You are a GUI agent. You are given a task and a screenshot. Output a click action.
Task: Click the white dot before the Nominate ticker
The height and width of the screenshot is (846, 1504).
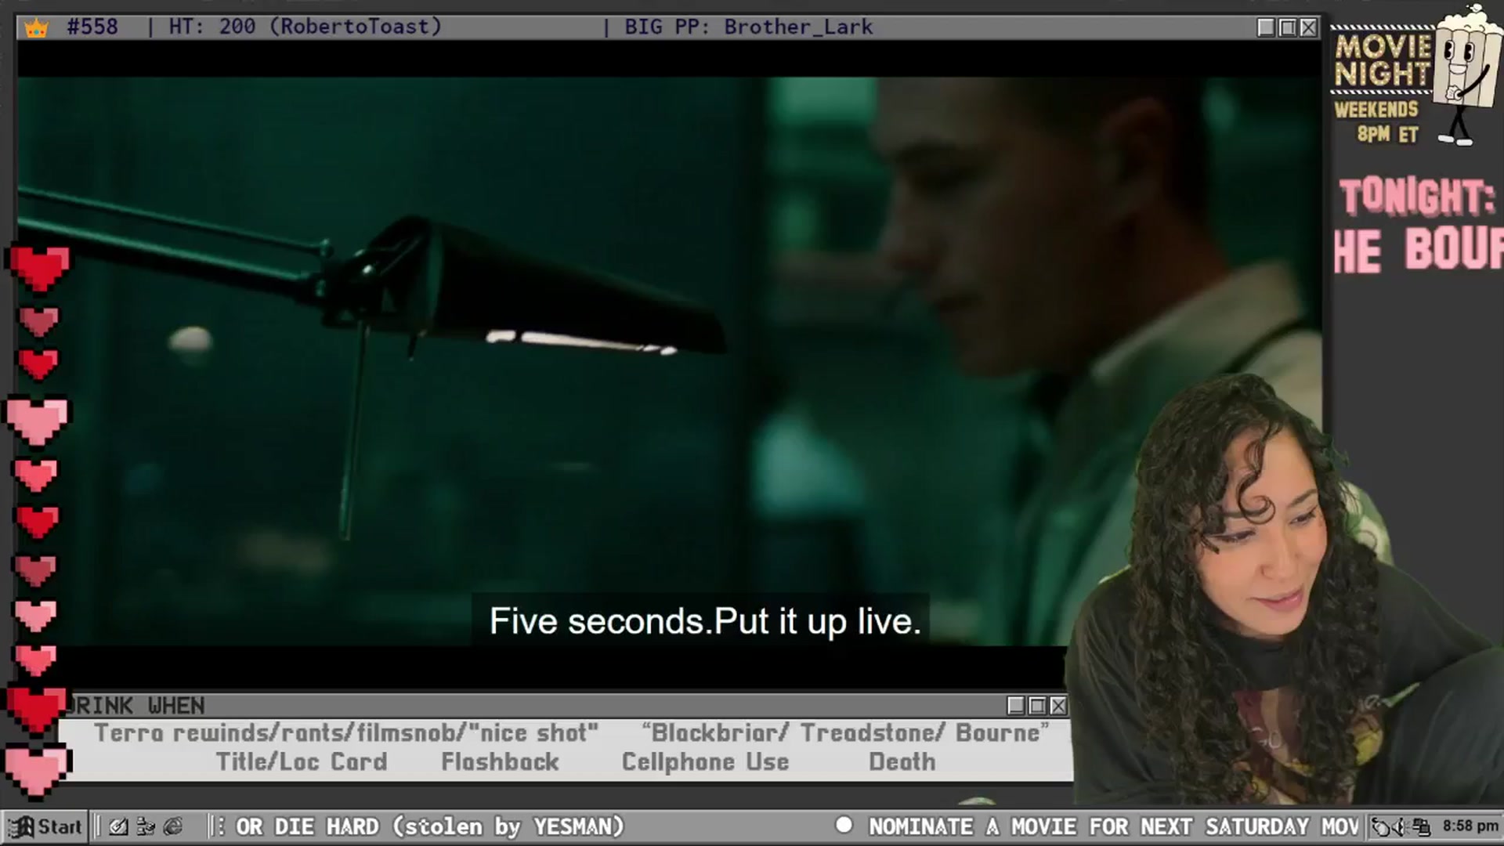(844, 825)
